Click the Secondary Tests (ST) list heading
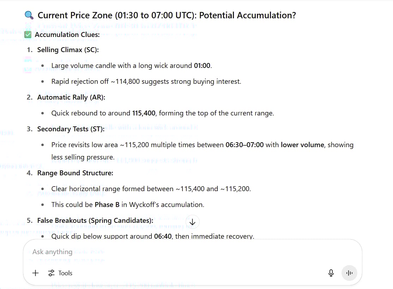 [x=71, y=129]
